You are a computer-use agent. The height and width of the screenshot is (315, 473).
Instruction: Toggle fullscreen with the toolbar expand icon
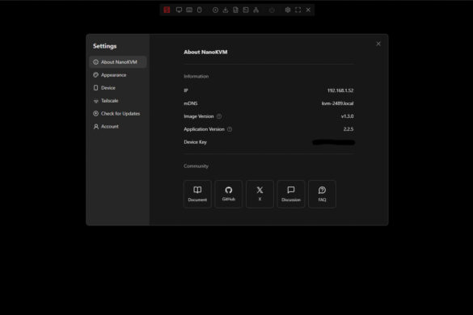point(298,10)
